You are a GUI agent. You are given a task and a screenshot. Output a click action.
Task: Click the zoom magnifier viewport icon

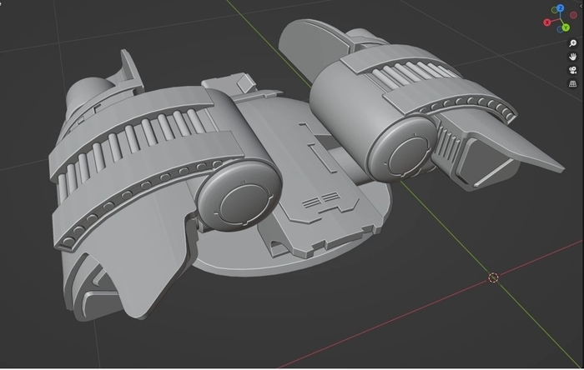[x=574, y=42]
